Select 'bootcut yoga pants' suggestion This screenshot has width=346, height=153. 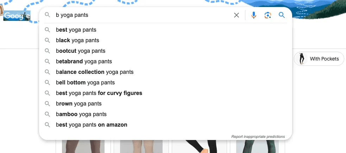point(81,51)
